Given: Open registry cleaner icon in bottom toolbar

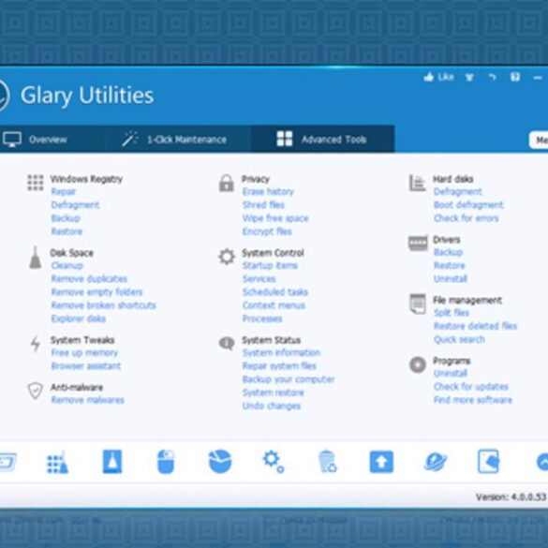Looking at the screenshot, I should pos(58,463).
